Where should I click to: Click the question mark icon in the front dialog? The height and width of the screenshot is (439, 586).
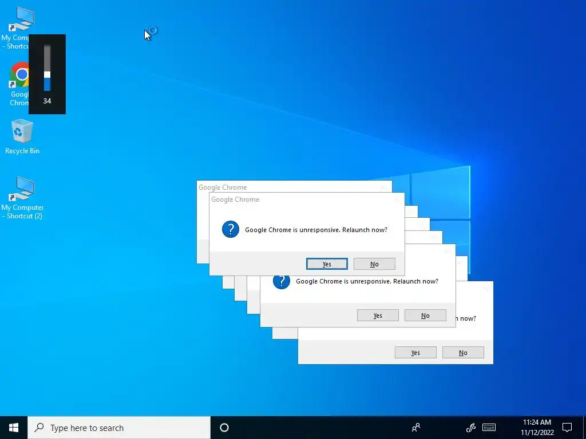pos(231,229)
